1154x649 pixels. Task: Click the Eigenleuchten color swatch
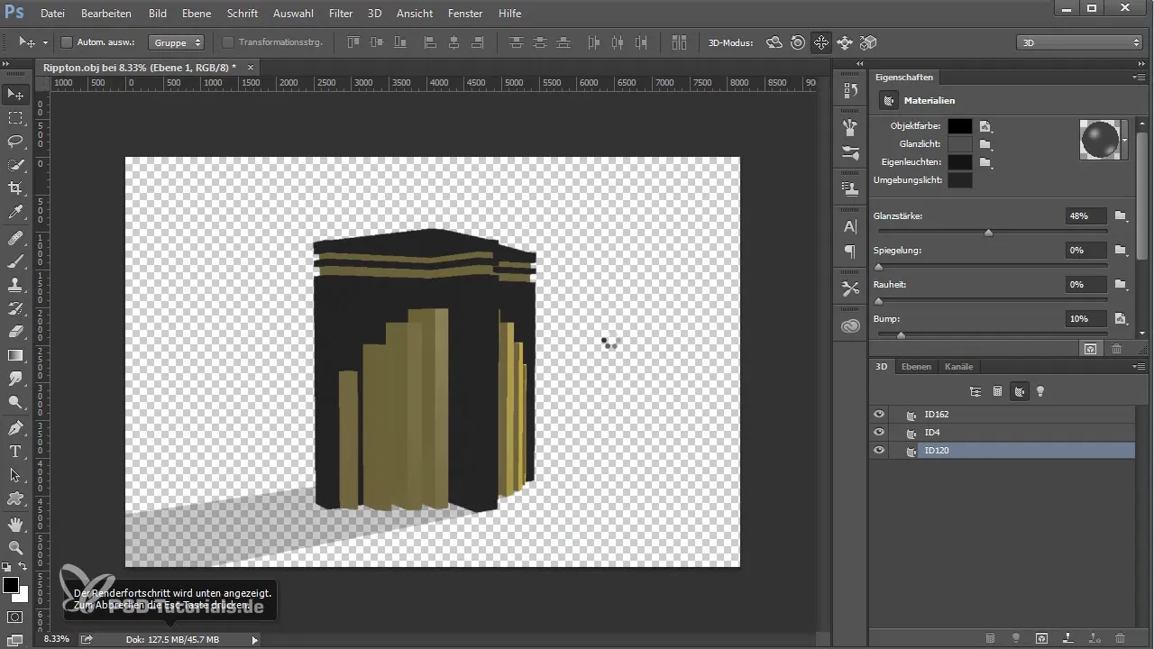[960, 162]
